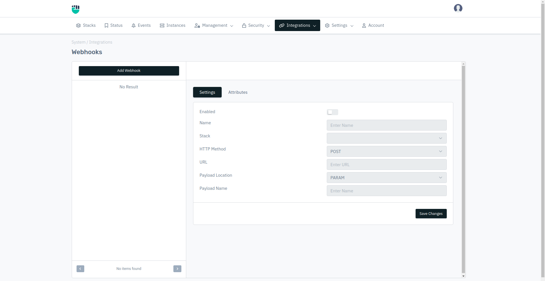Click the panel scrollbar down arrow
The image size is (545, 281).
(463, 276)
